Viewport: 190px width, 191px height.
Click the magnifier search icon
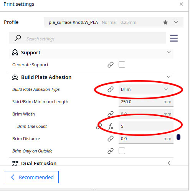click(18, 38)
